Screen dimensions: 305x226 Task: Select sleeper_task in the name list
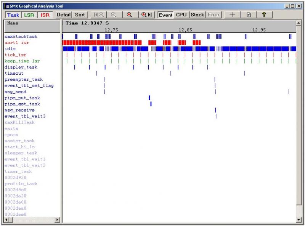click(x=21, y=153)
